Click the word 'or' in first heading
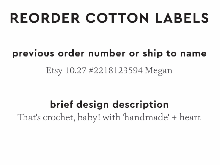 pos(132,54)
